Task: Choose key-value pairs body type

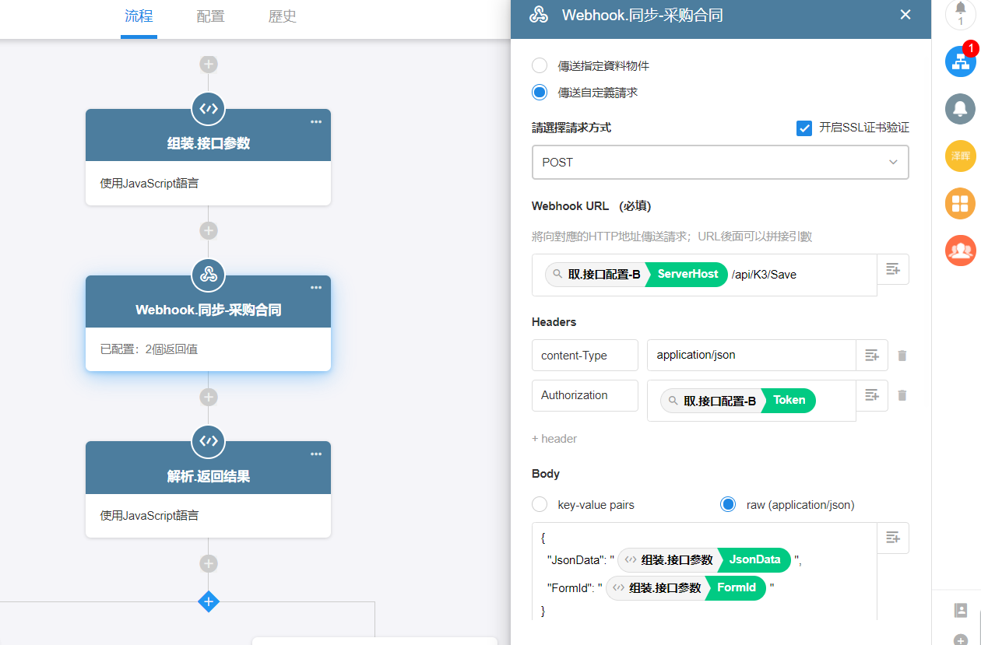Action: tap(540, 505)
